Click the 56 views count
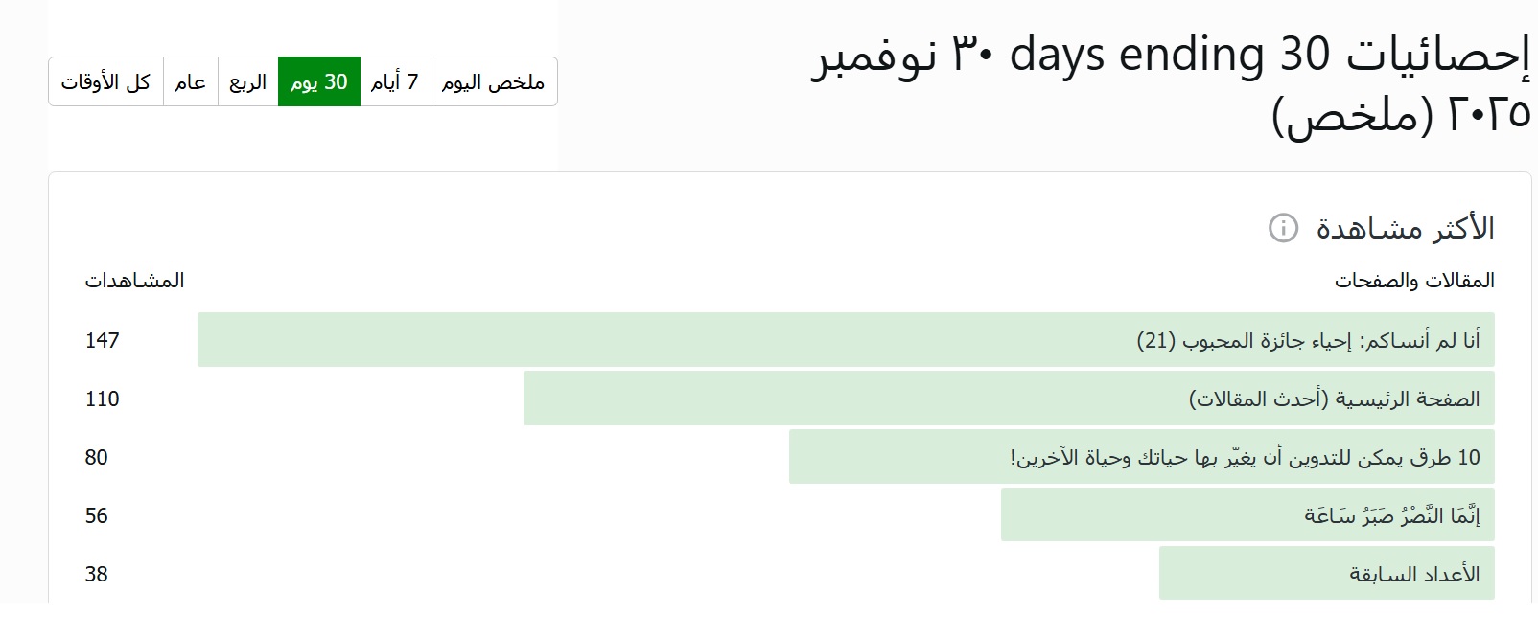This screenshot has height=638, width=1538. 96,515
